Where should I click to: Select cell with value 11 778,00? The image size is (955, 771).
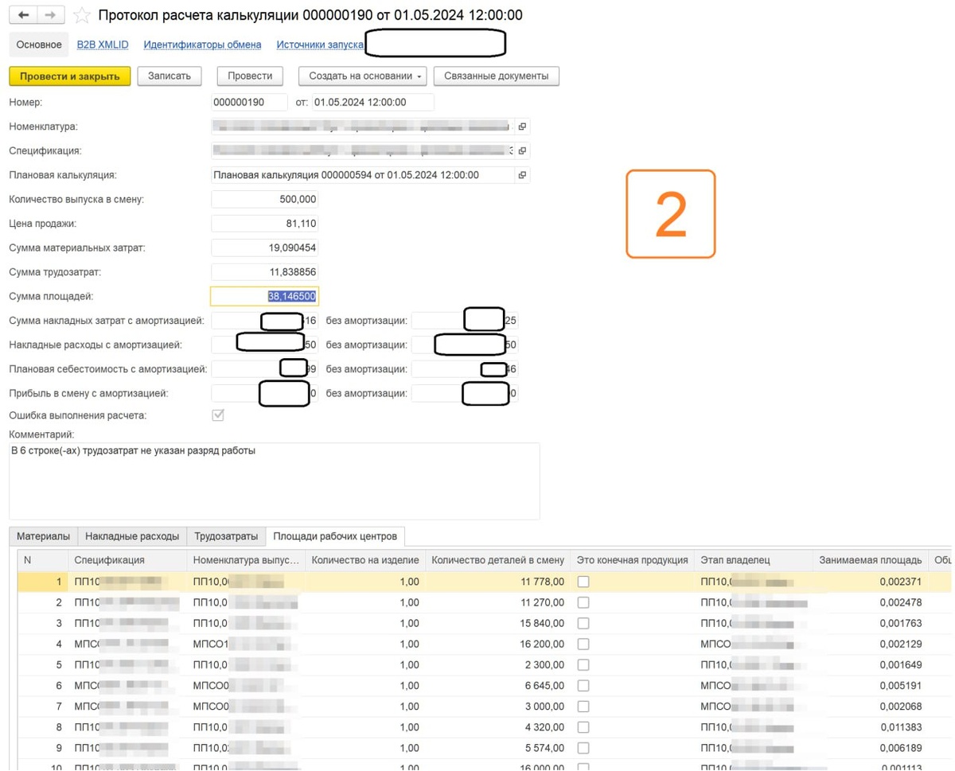(x=498, y=582)
